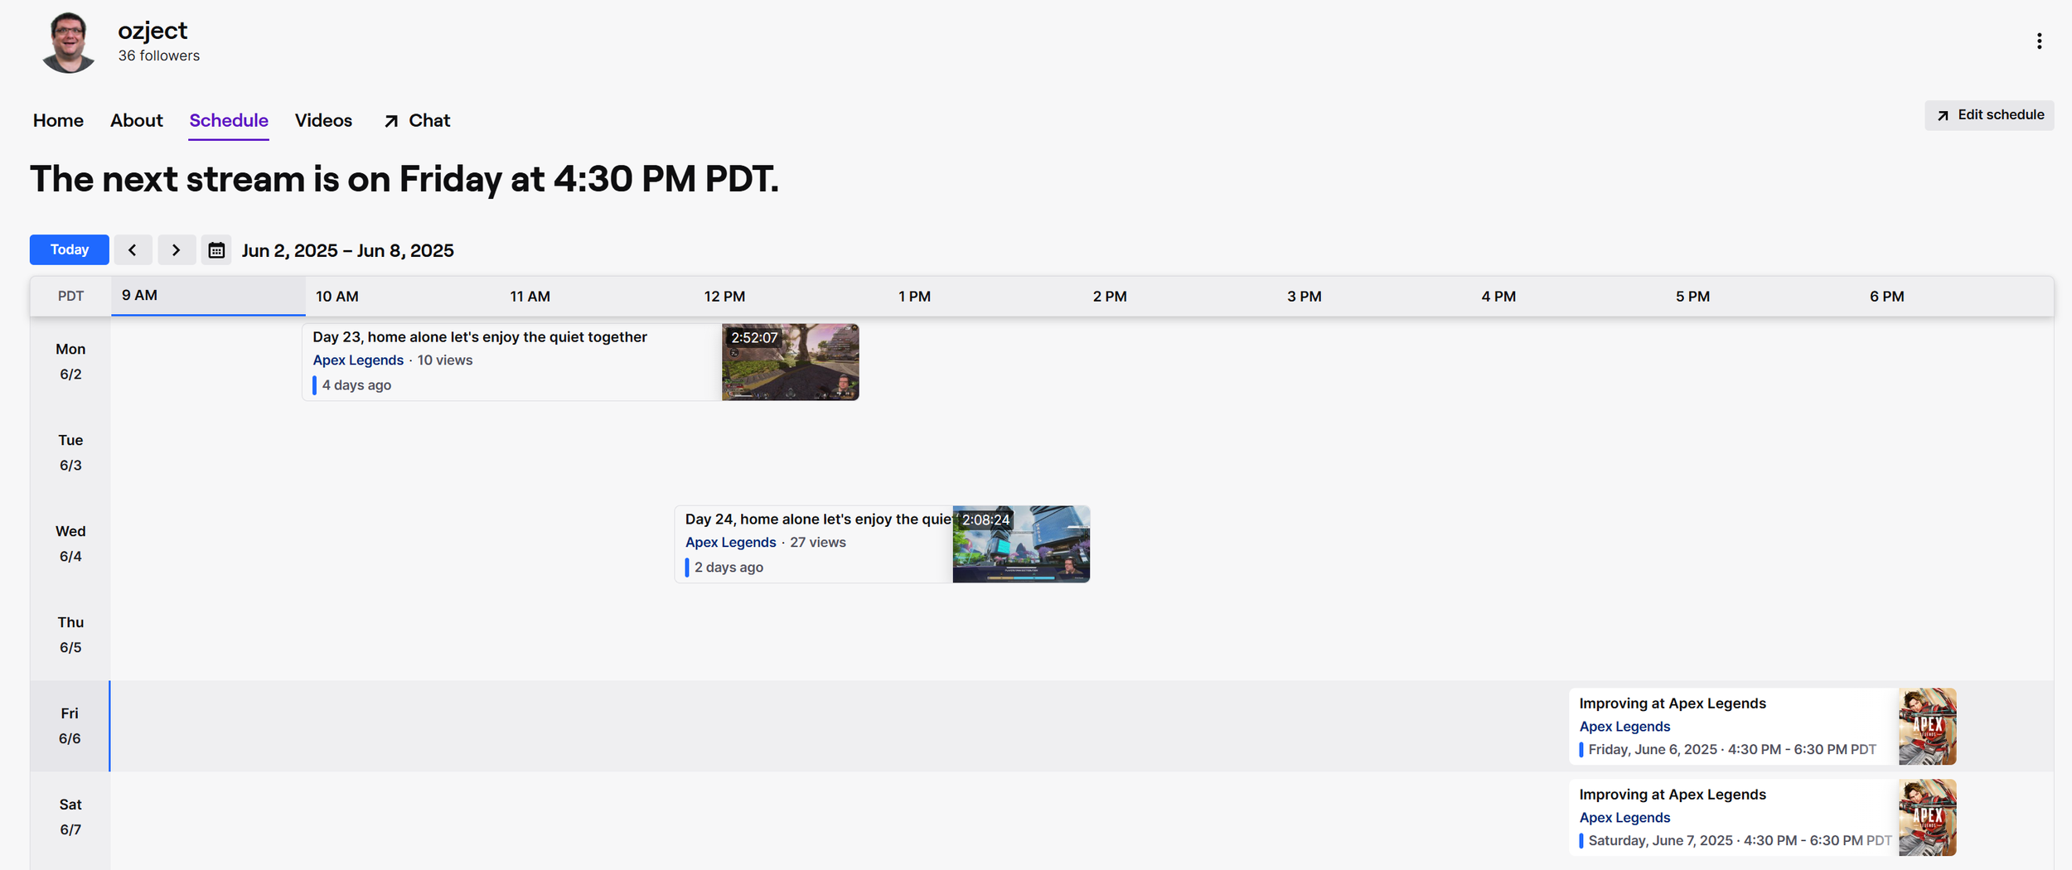2072x870 pixels.
Task: Open the calendar date picker icon
Action: point(216,249)
